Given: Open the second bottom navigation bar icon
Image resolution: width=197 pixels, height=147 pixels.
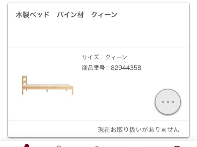Looking at the screenshot, I should (x=59, y=146).
